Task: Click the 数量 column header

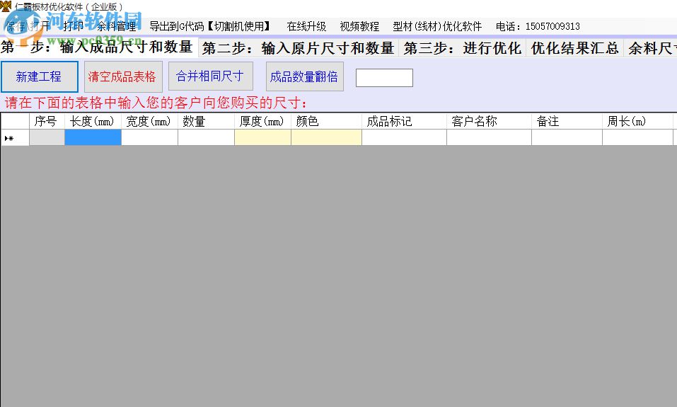Action: point(206,121)
